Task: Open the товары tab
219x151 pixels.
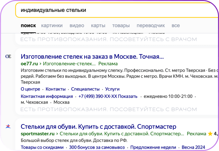Action: [x=121, y=26]
